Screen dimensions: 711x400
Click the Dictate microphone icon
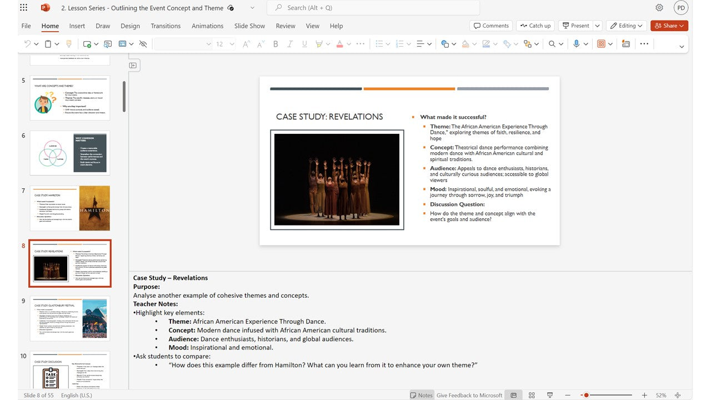coord(576,44)
